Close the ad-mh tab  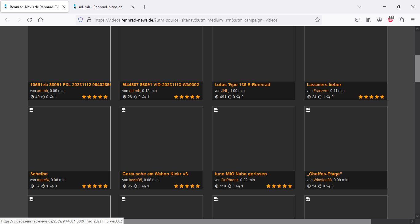click(133, 7)
